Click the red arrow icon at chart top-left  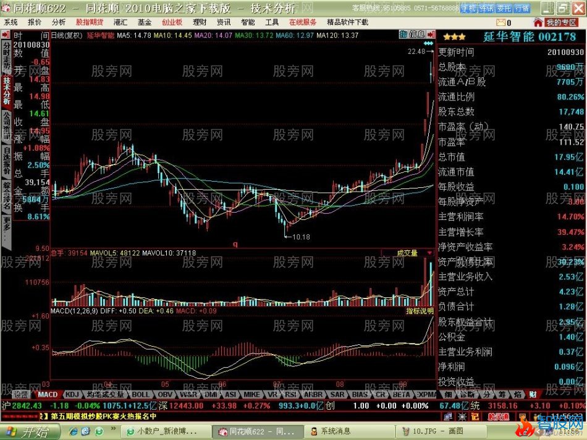coord(6,35)
